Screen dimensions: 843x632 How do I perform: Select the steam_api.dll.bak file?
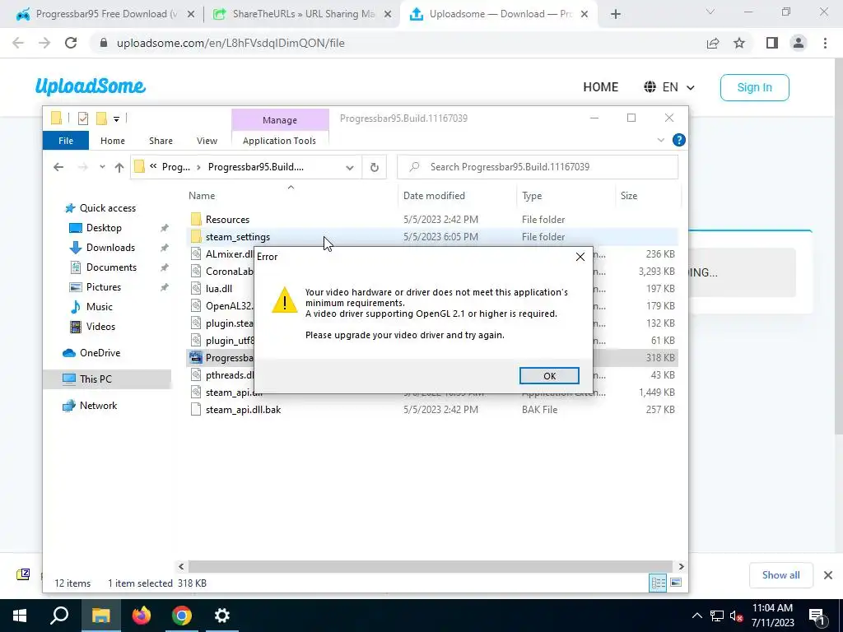click(243, 410)
